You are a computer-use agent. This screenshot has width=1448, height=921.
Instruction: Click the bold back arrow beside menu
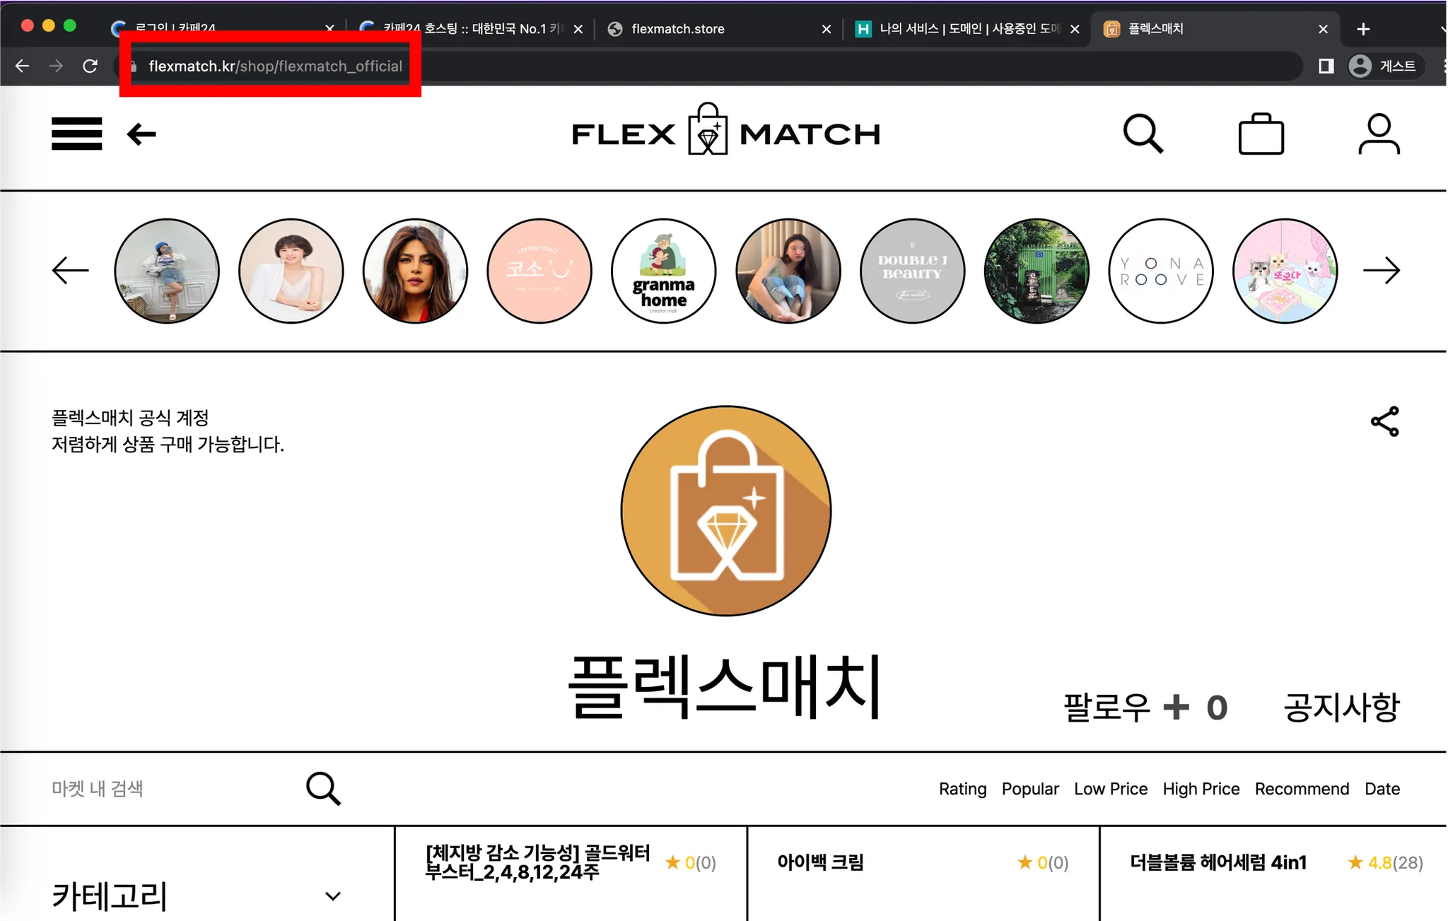(x=141, y=134)
